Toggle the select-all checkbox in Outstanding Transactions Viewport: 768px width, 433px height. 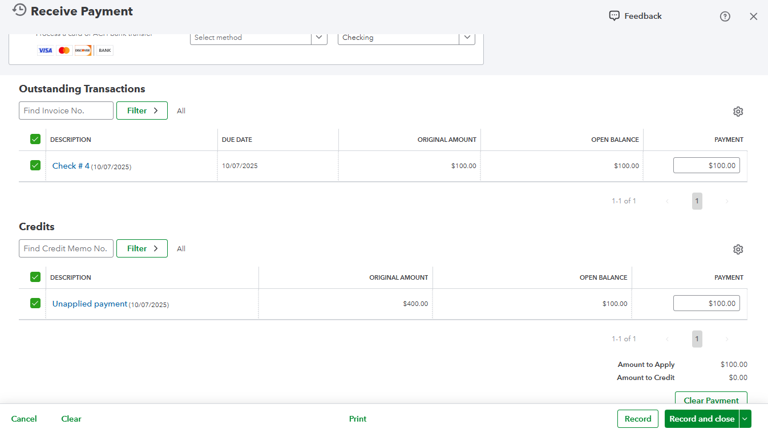pyautogui.click(x=35, y=138)
